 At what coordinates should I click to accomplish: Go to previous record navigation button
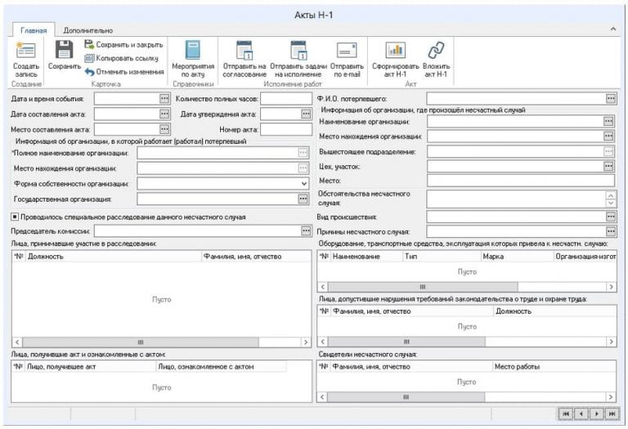581,413
